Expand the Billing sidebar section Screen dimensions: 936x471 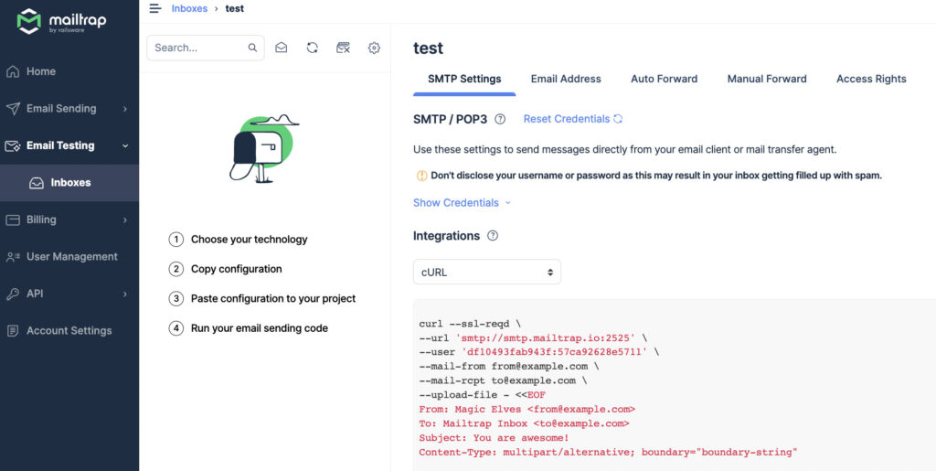coord(69,219)
